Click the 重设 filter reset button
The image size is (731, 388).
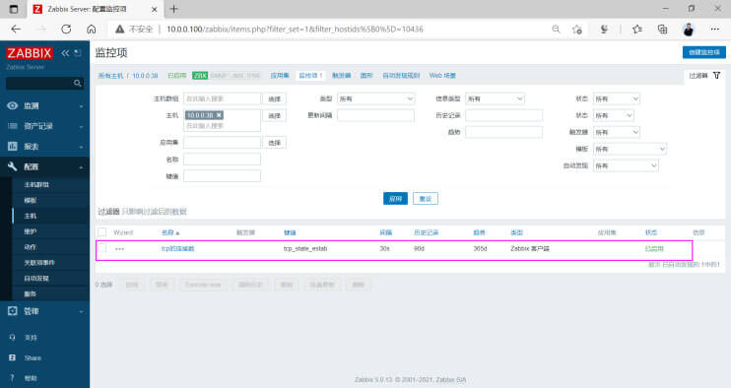(426, 199)
